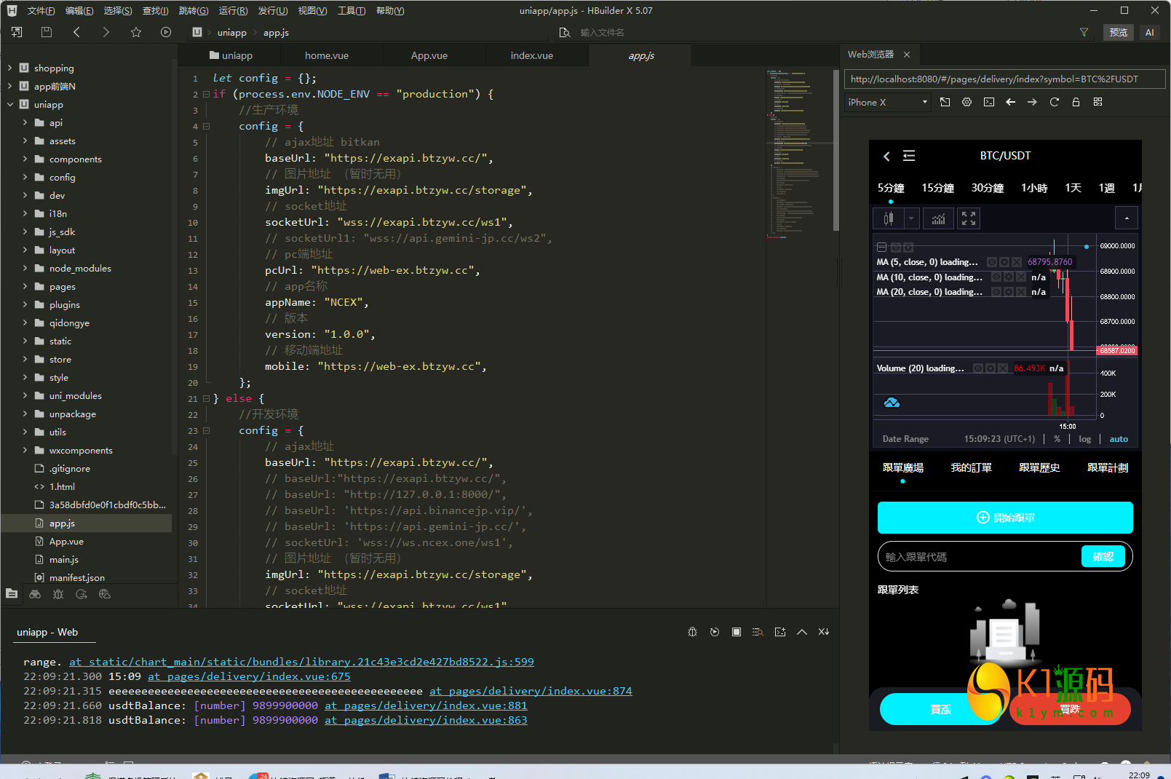Click the 預览 preview button
Viewport: 1171px width, 779px height.
pos(1119,32)
